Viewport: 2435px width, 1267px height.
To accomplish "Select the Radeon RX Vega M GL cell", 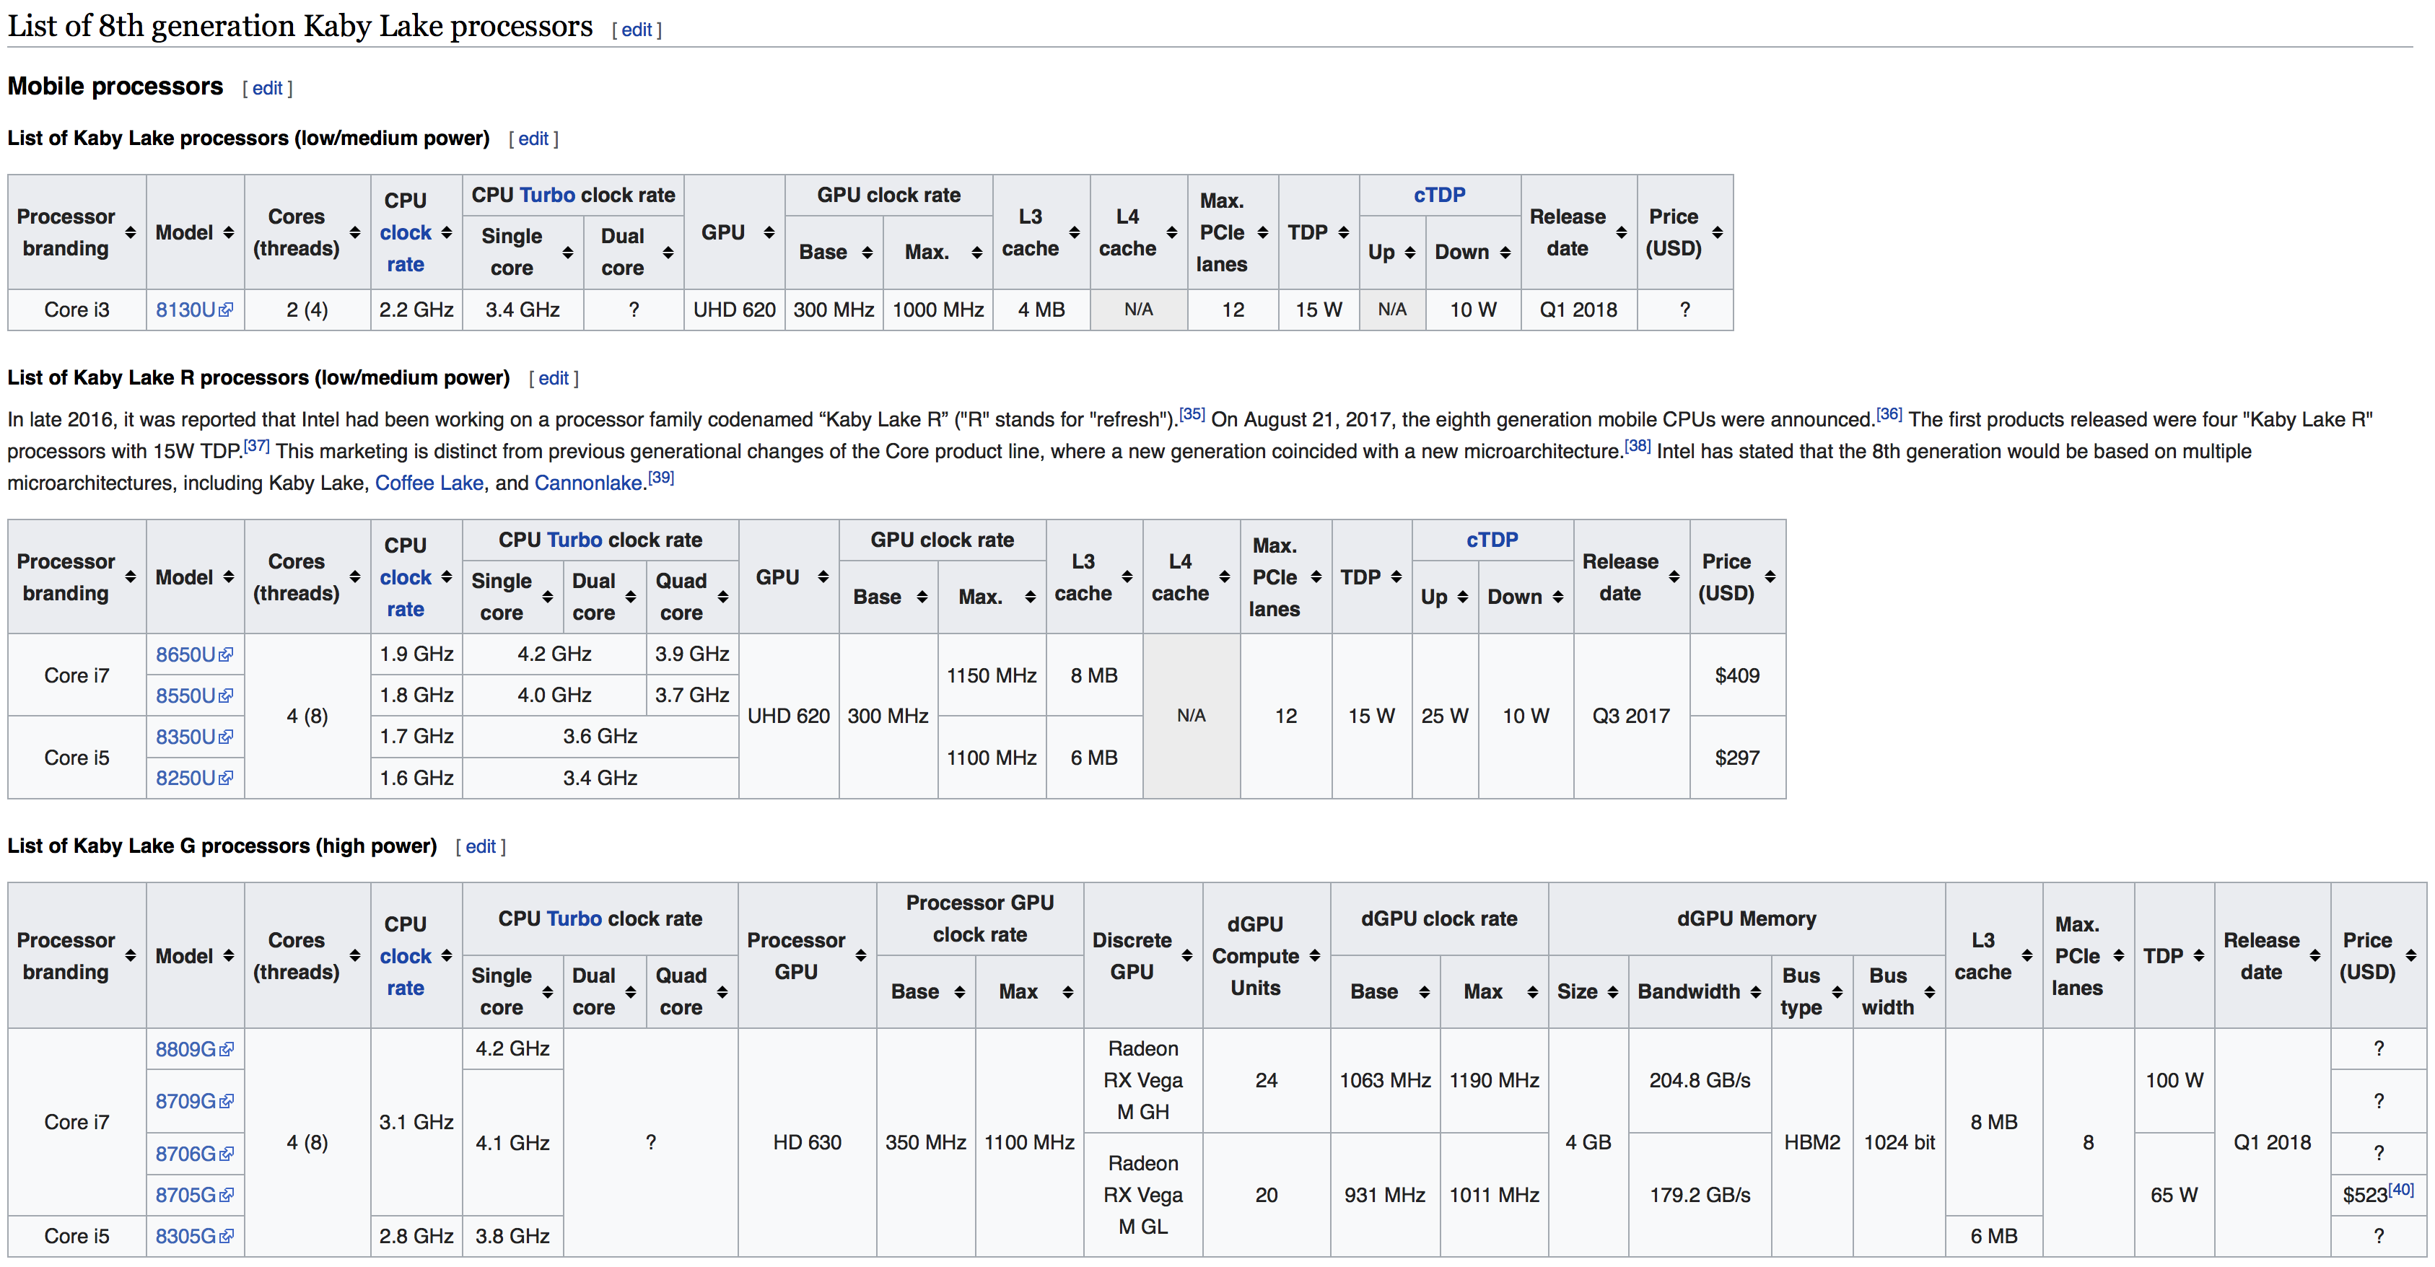I will pos(1143,1195).
